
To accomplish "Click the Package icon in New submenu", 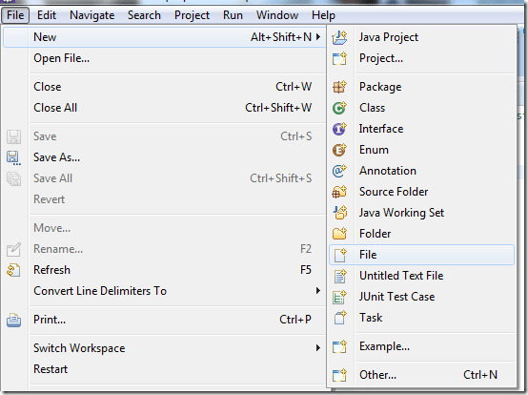I will pos(339,87).
